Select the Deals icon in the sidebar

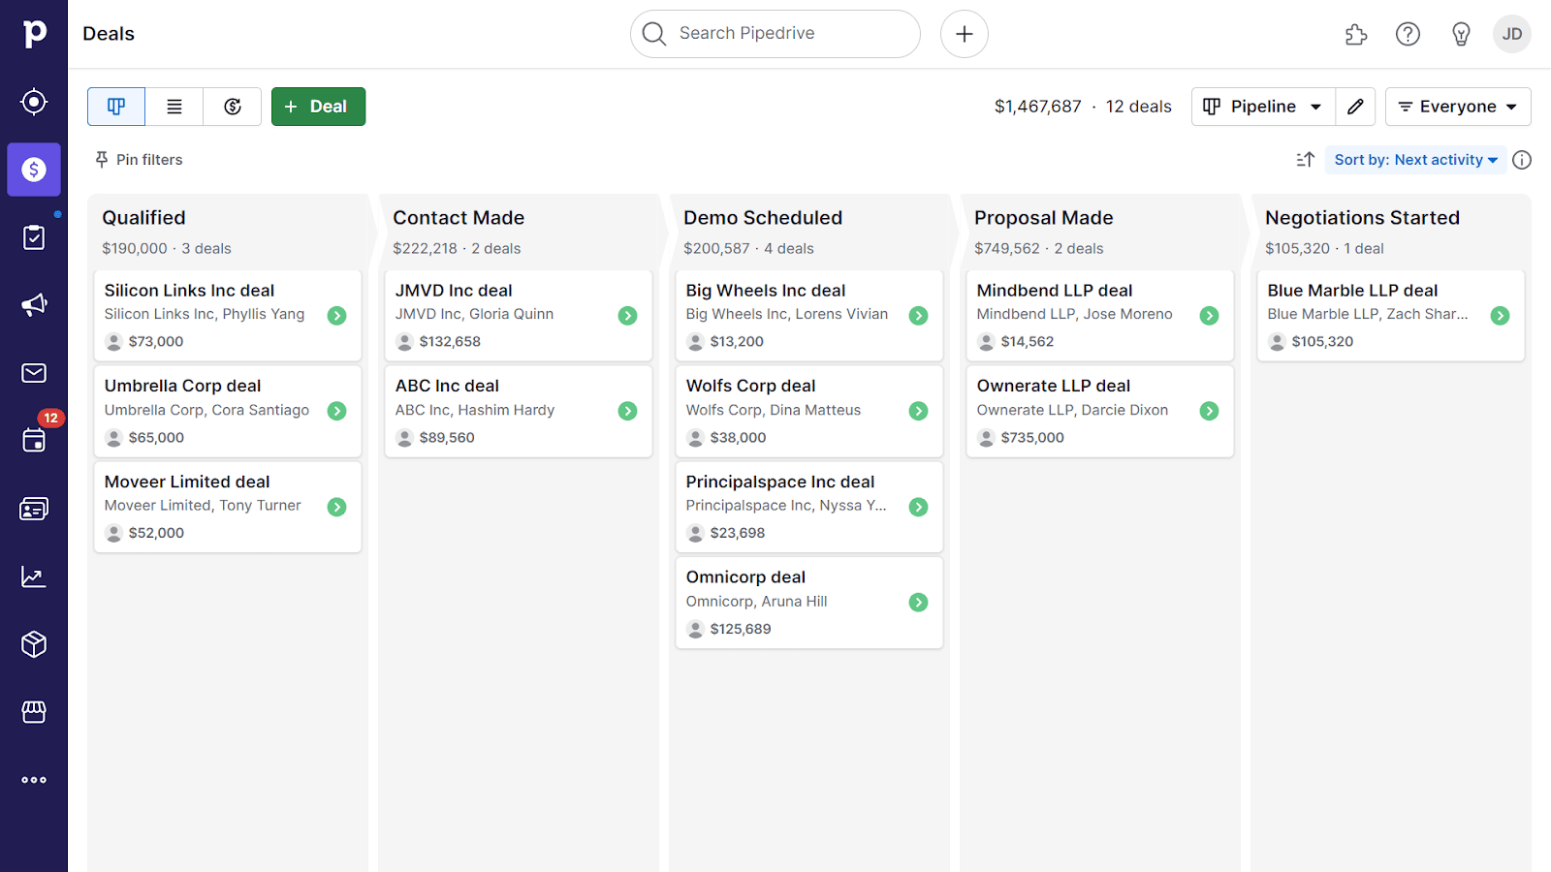pyautogui.click(x=34, y=169)
